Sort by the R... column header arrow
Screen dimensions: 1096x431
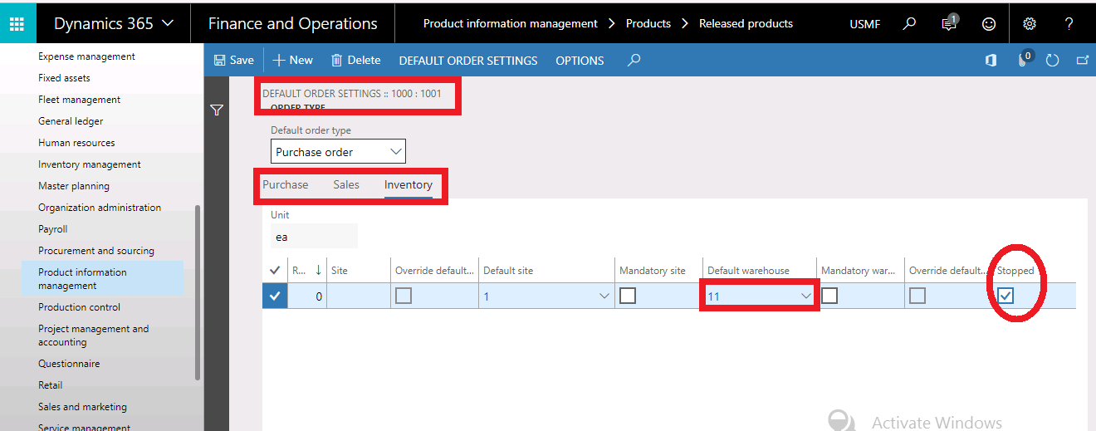[320, 270]
